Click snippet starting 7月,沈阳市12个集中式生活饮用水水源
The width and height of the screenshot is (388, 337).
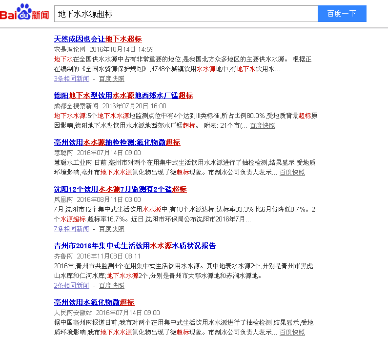[184, 214]
